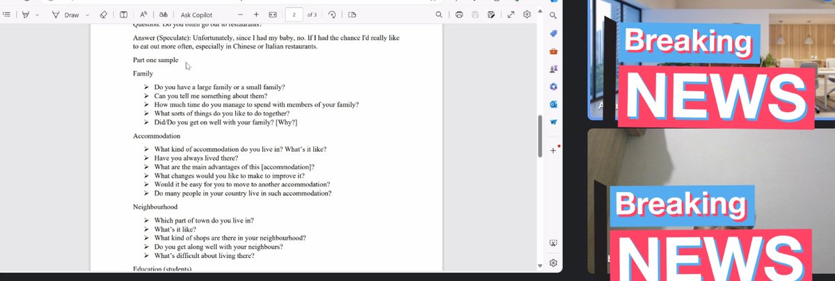
Task: Click 'Would it be easy' question line
Action: (242, 184)
